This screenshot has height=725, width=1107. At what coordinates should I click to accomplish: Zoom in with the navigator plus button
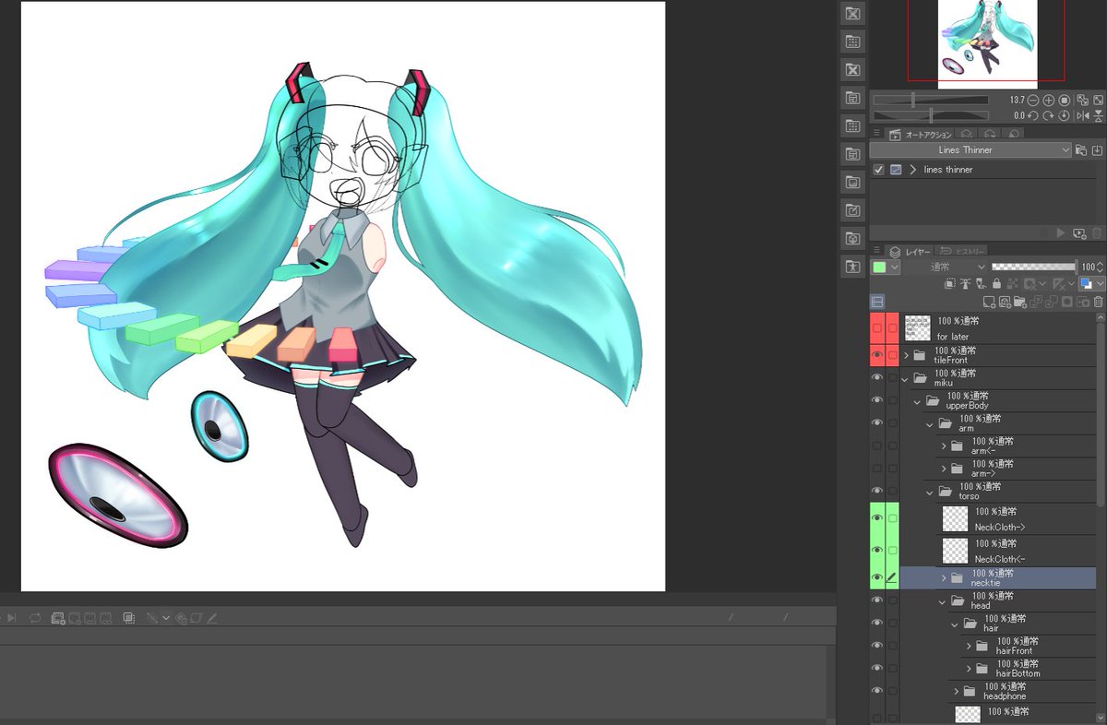click(x=1049, y=101)
